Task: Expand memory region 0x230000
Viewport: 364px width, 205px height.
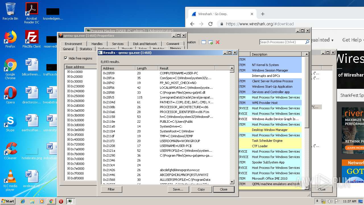Action: (x=69, y=86)
